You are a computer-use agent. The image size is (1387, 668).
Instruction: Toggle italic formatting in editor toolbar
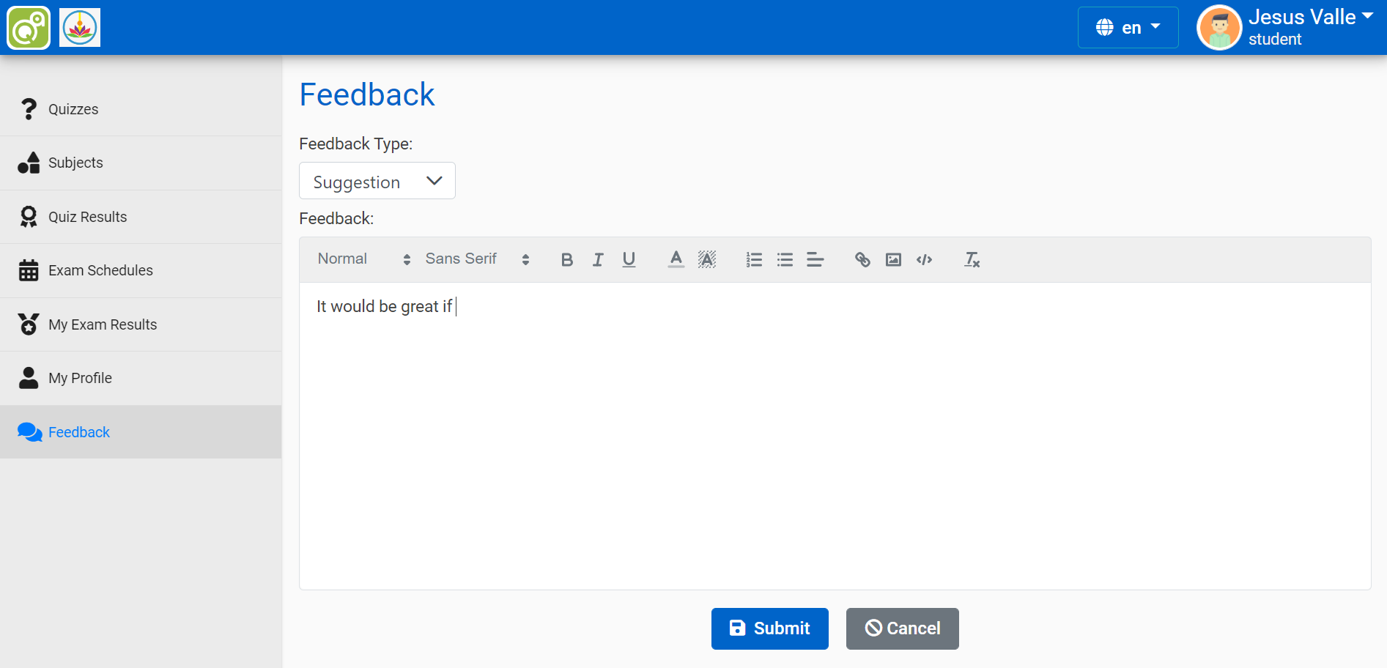(x=598, y=259)
